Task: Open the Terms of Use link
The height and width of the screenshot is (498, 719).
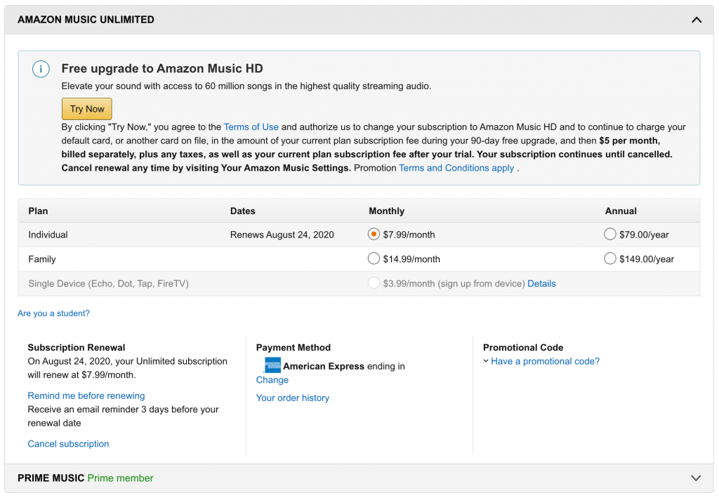Action: 251,127
